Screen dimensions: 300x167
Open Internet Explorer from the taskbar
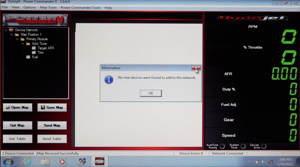click(27, 161)
